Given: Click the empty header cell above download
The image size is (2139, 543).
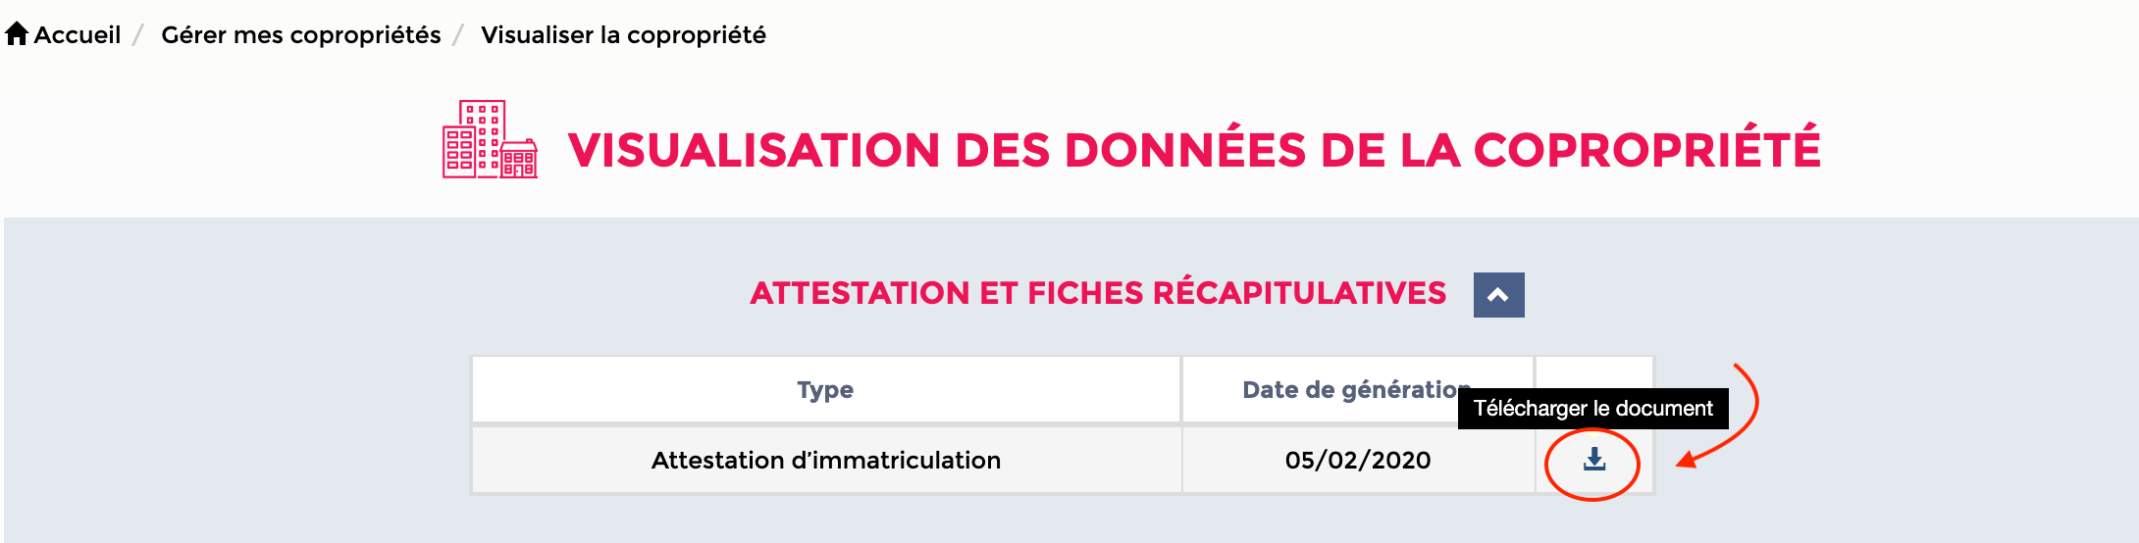Looking at the screenshot, I should tap(1594, 372).
